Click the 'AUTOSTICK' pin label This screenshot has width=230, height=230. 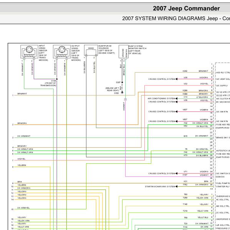223,151
